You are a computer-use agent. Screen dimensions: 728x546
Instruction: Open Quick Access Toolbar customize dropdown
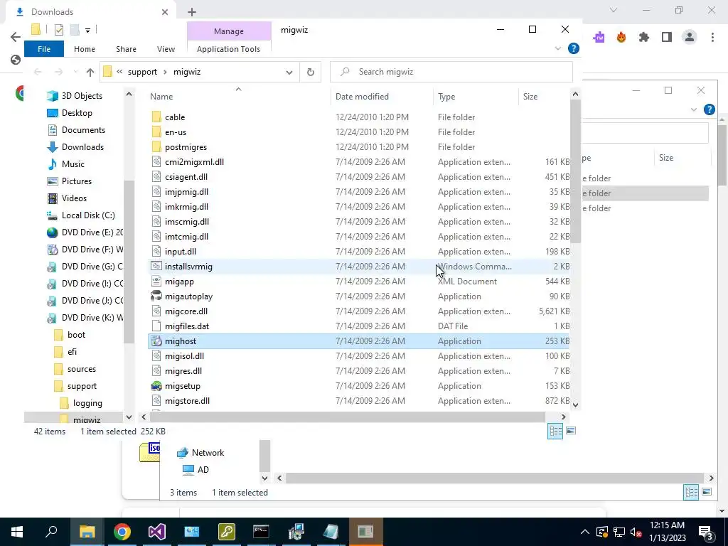pyautogui.click(x=87, y=31)
